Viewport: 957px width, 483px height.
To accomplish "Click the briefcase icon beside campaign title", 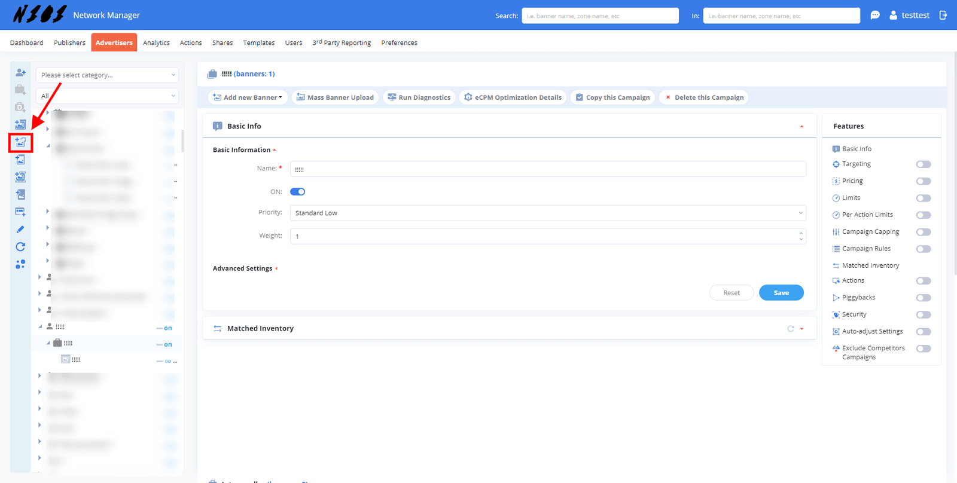I will click(x=212, y=74).
